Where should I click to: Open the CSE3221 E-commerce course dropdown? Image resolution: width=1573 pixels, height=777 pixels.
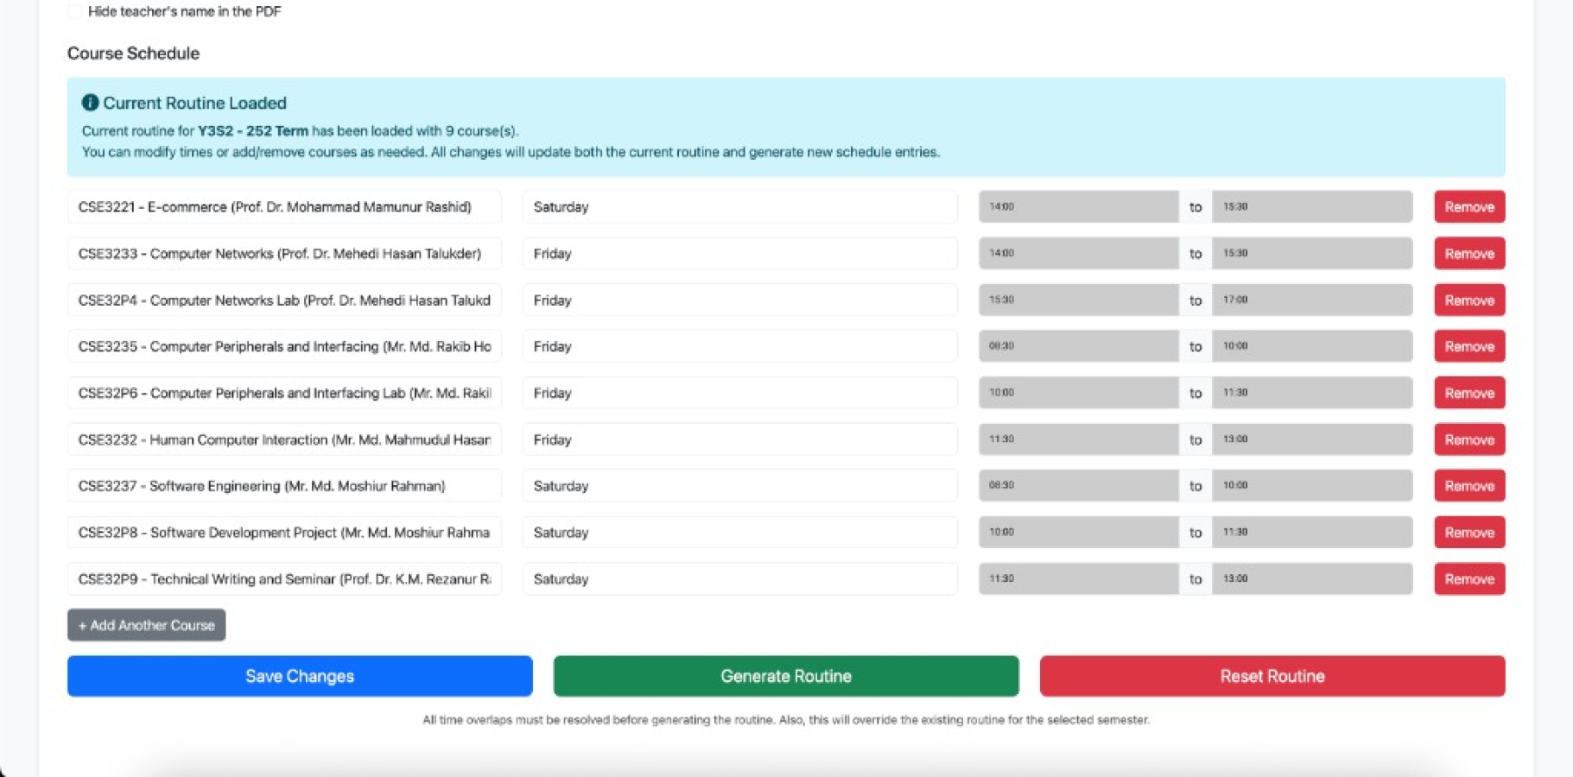click(x=284, y=207)
